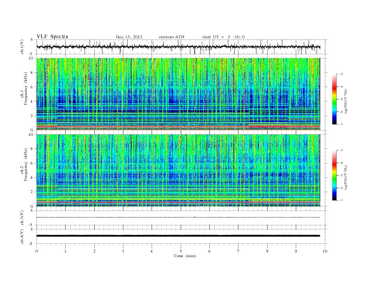The image size is (366, 282).
Task: Click the "6" tick on the time axis
Action: pos(210,251)
